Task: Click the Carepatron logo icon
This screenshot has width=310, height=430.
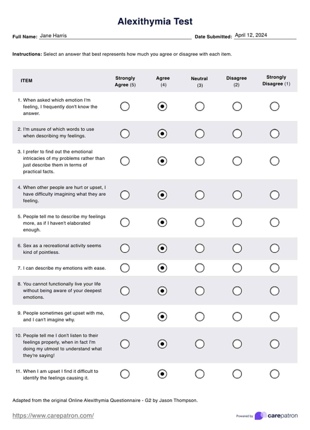Action: click(260, 416)
